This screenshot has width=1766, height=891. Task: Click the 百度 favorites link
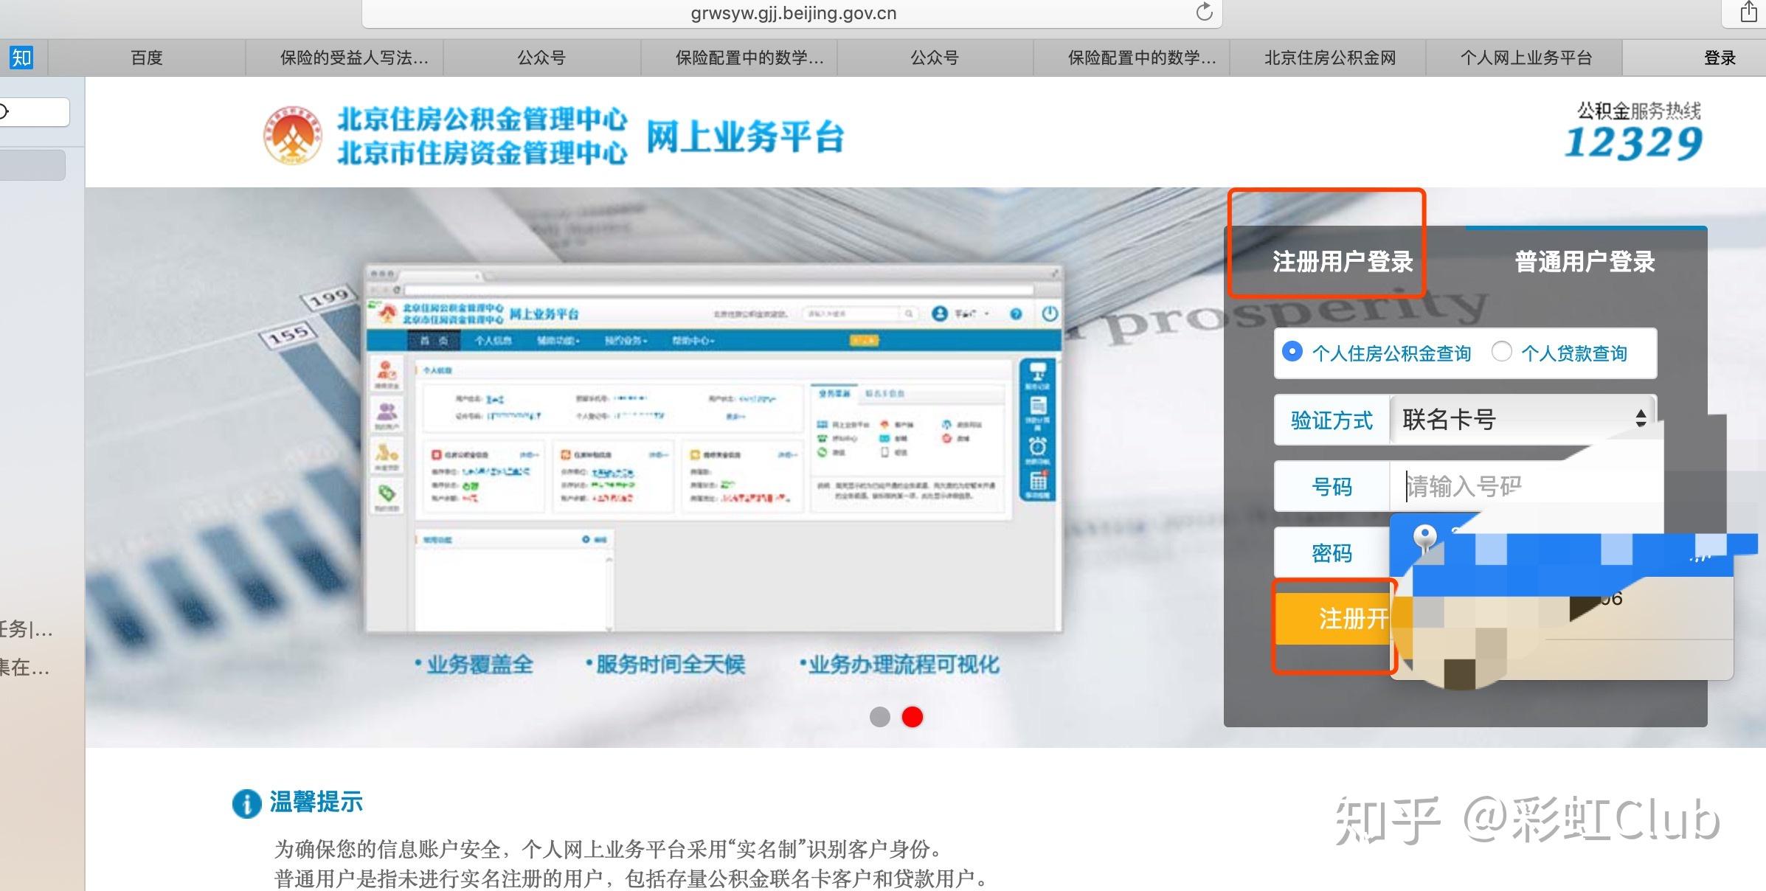click(x=146, y=58)
